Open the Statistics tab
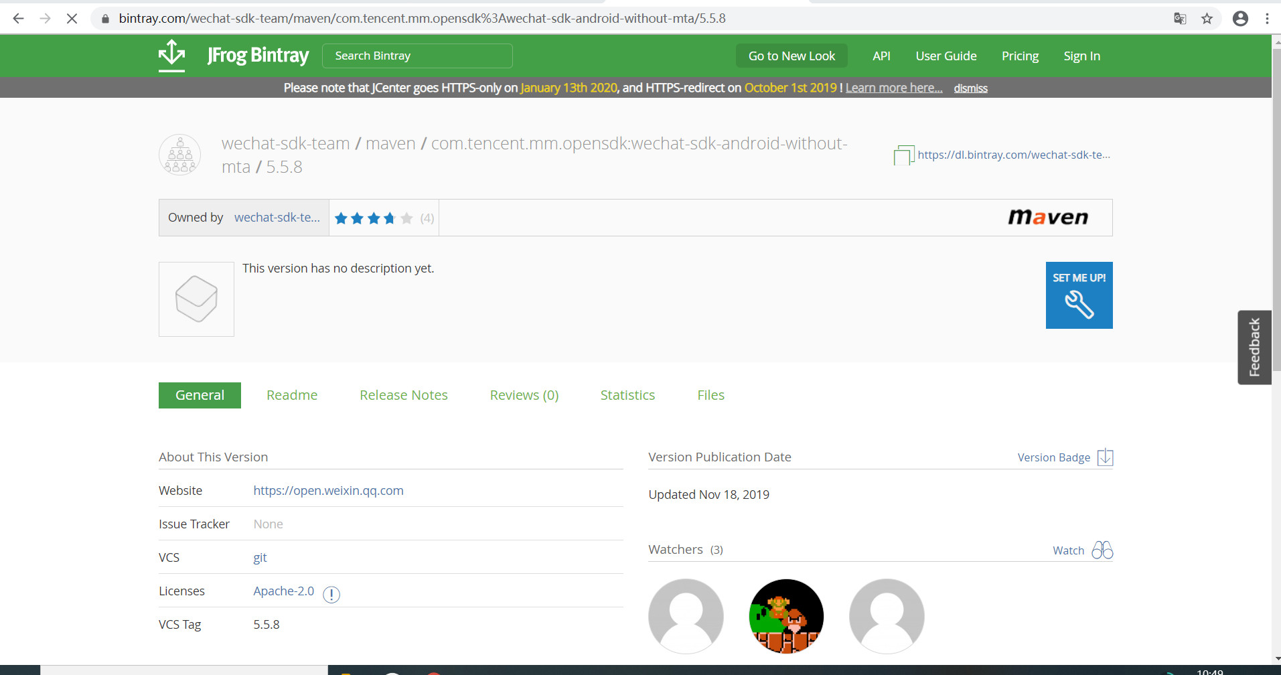Image resolution: width=1281 pixels, height=675 pixels. point(627,395)
